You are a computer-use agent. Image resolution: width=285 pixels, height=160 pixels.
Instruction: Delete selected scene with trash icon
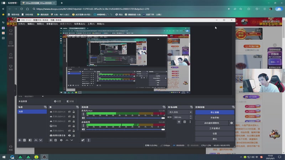(25, 140)
